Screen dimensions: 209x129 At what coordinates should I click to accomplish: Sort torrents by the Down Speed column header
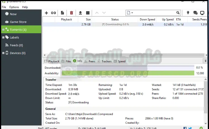[147, 19]
